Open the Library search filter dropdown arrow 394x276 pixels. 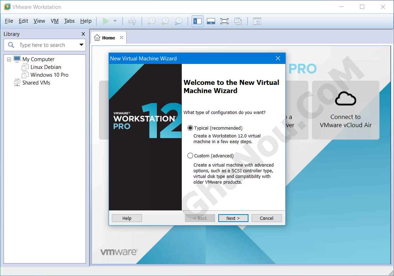(x=81, y=45)
